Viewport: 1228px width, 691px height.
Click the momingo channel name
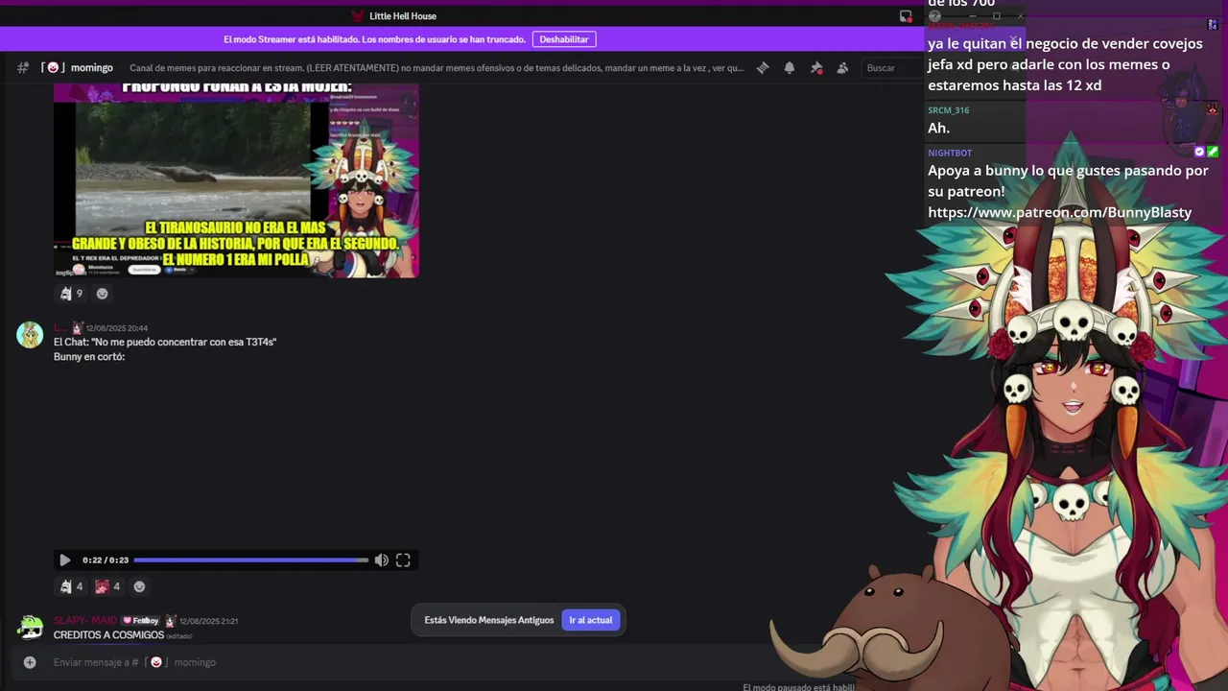pyautogui.click(x=92, y=68)
